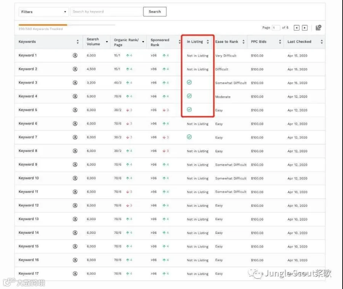Screen dimensions: 343x289
Task: Click the circular icon beside Keyword 4
Action: tap(75, 96)
